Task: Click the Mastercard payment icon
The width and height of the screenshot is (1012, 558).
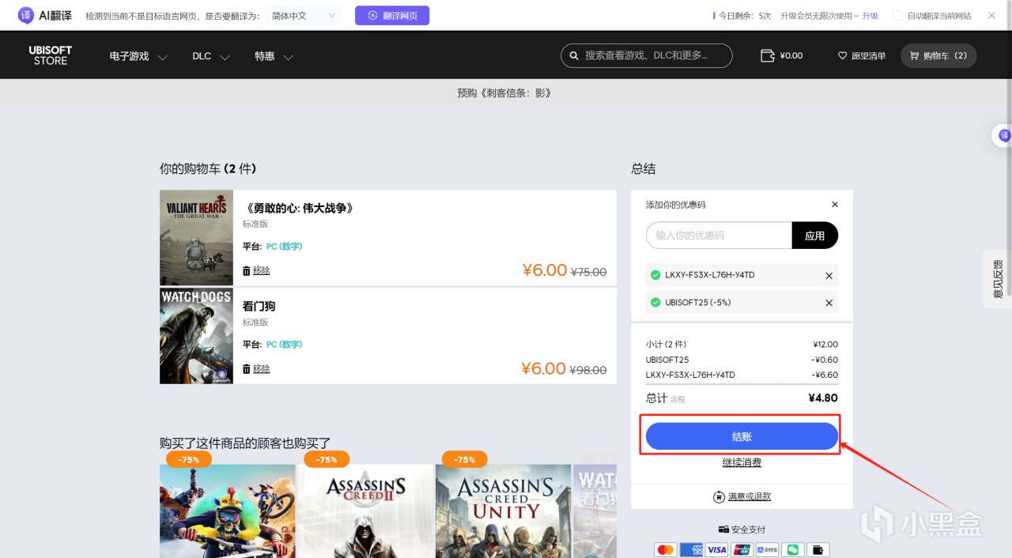Action: (x=666, y=549)
